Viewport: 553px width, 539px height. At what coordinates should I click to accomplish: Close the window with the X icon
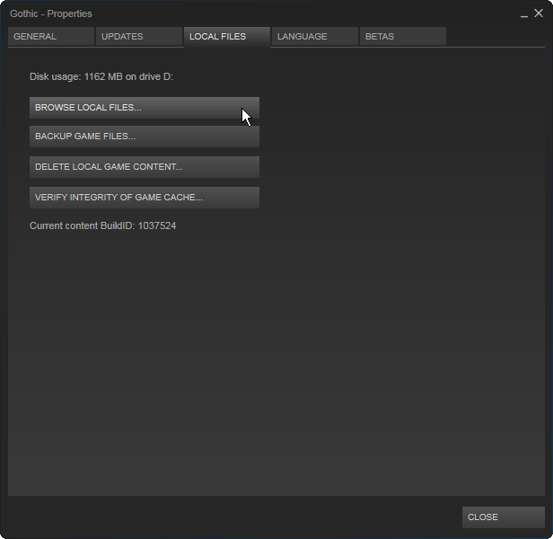click(x=539, y=13)
